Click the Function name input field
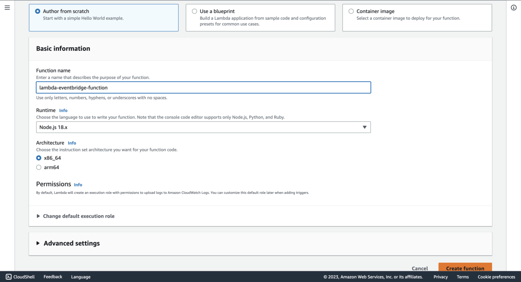The width and height of the screenshot is (521, 282). pos(204,87)
